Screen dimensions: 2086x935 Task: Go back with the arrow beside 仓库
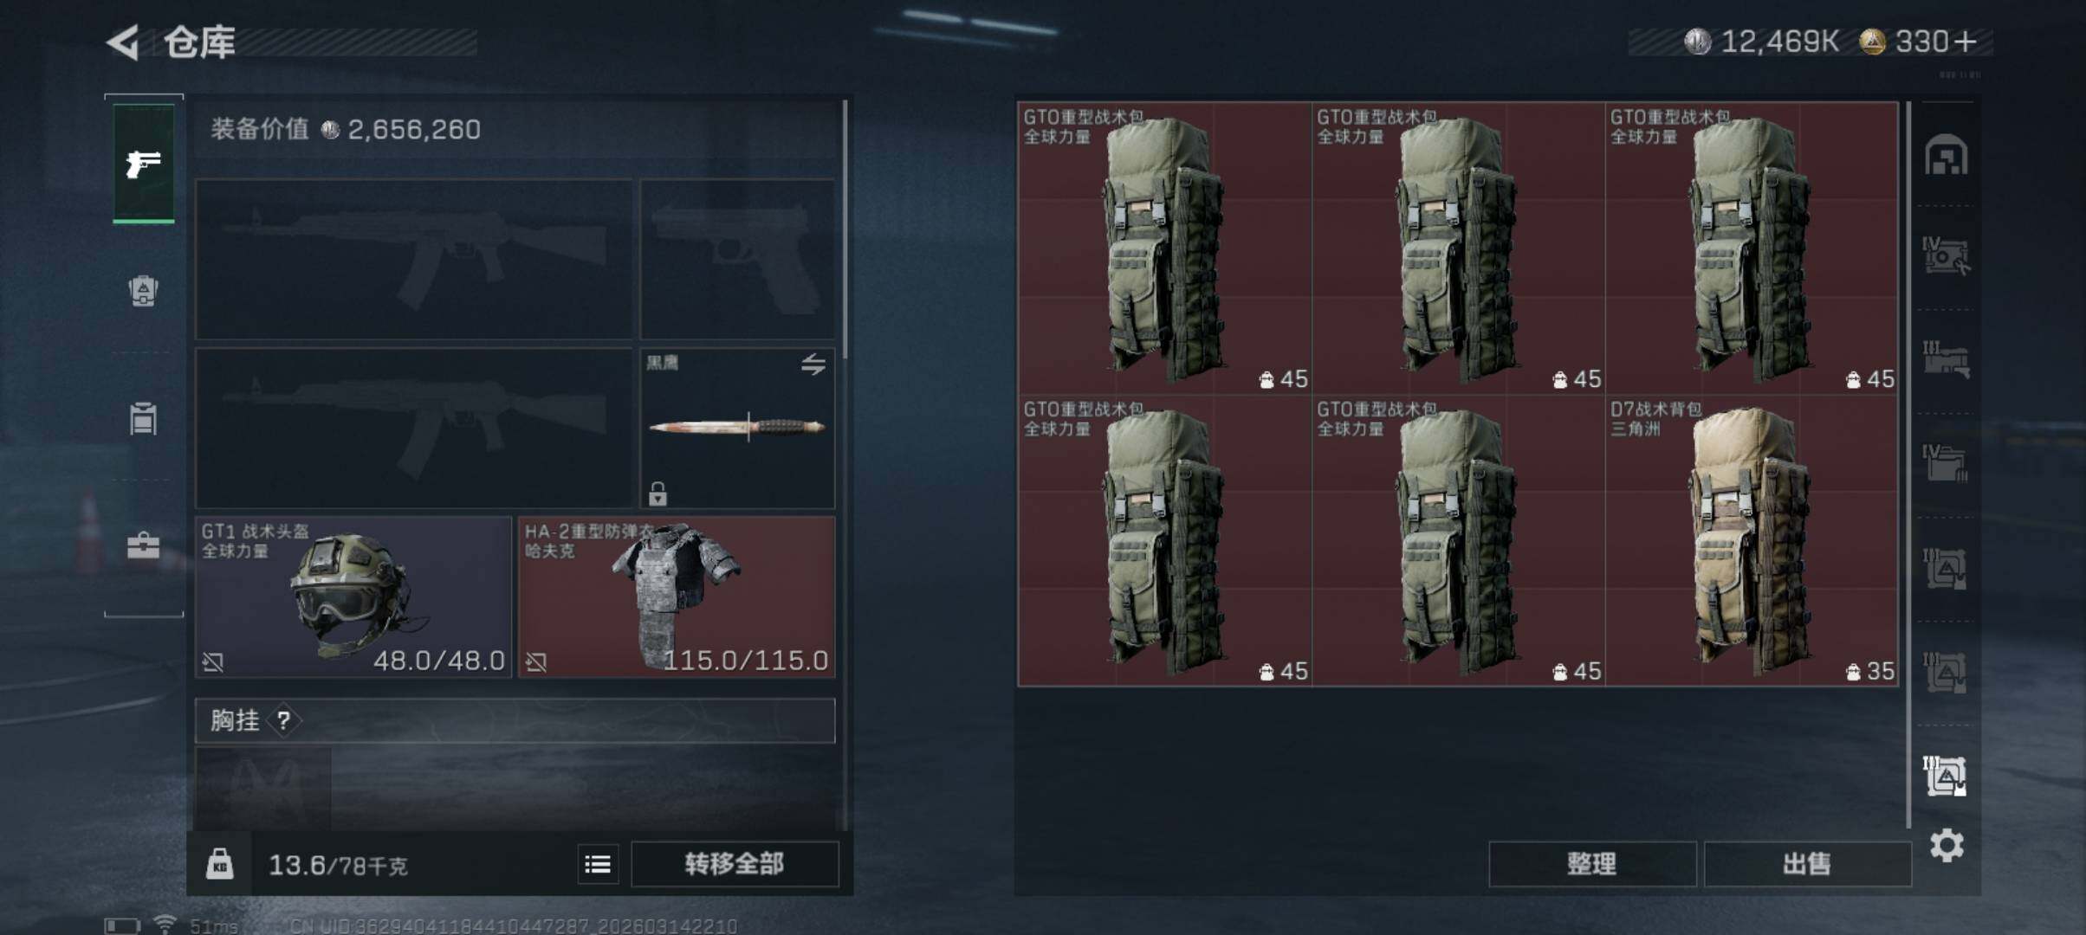point(124,42)
